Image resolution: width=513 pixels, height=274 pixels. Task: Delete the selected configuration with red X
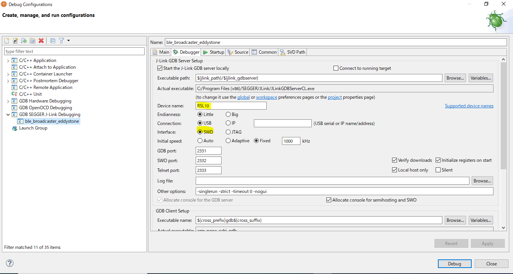coord(41,41)
